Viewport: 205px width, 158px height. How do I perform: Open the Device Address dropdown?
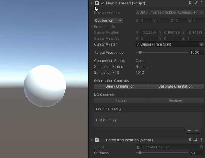click(x=170, y=12)
